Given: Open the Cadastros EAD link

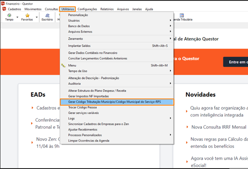Looking at the screenshot, I should pos(48,108).
